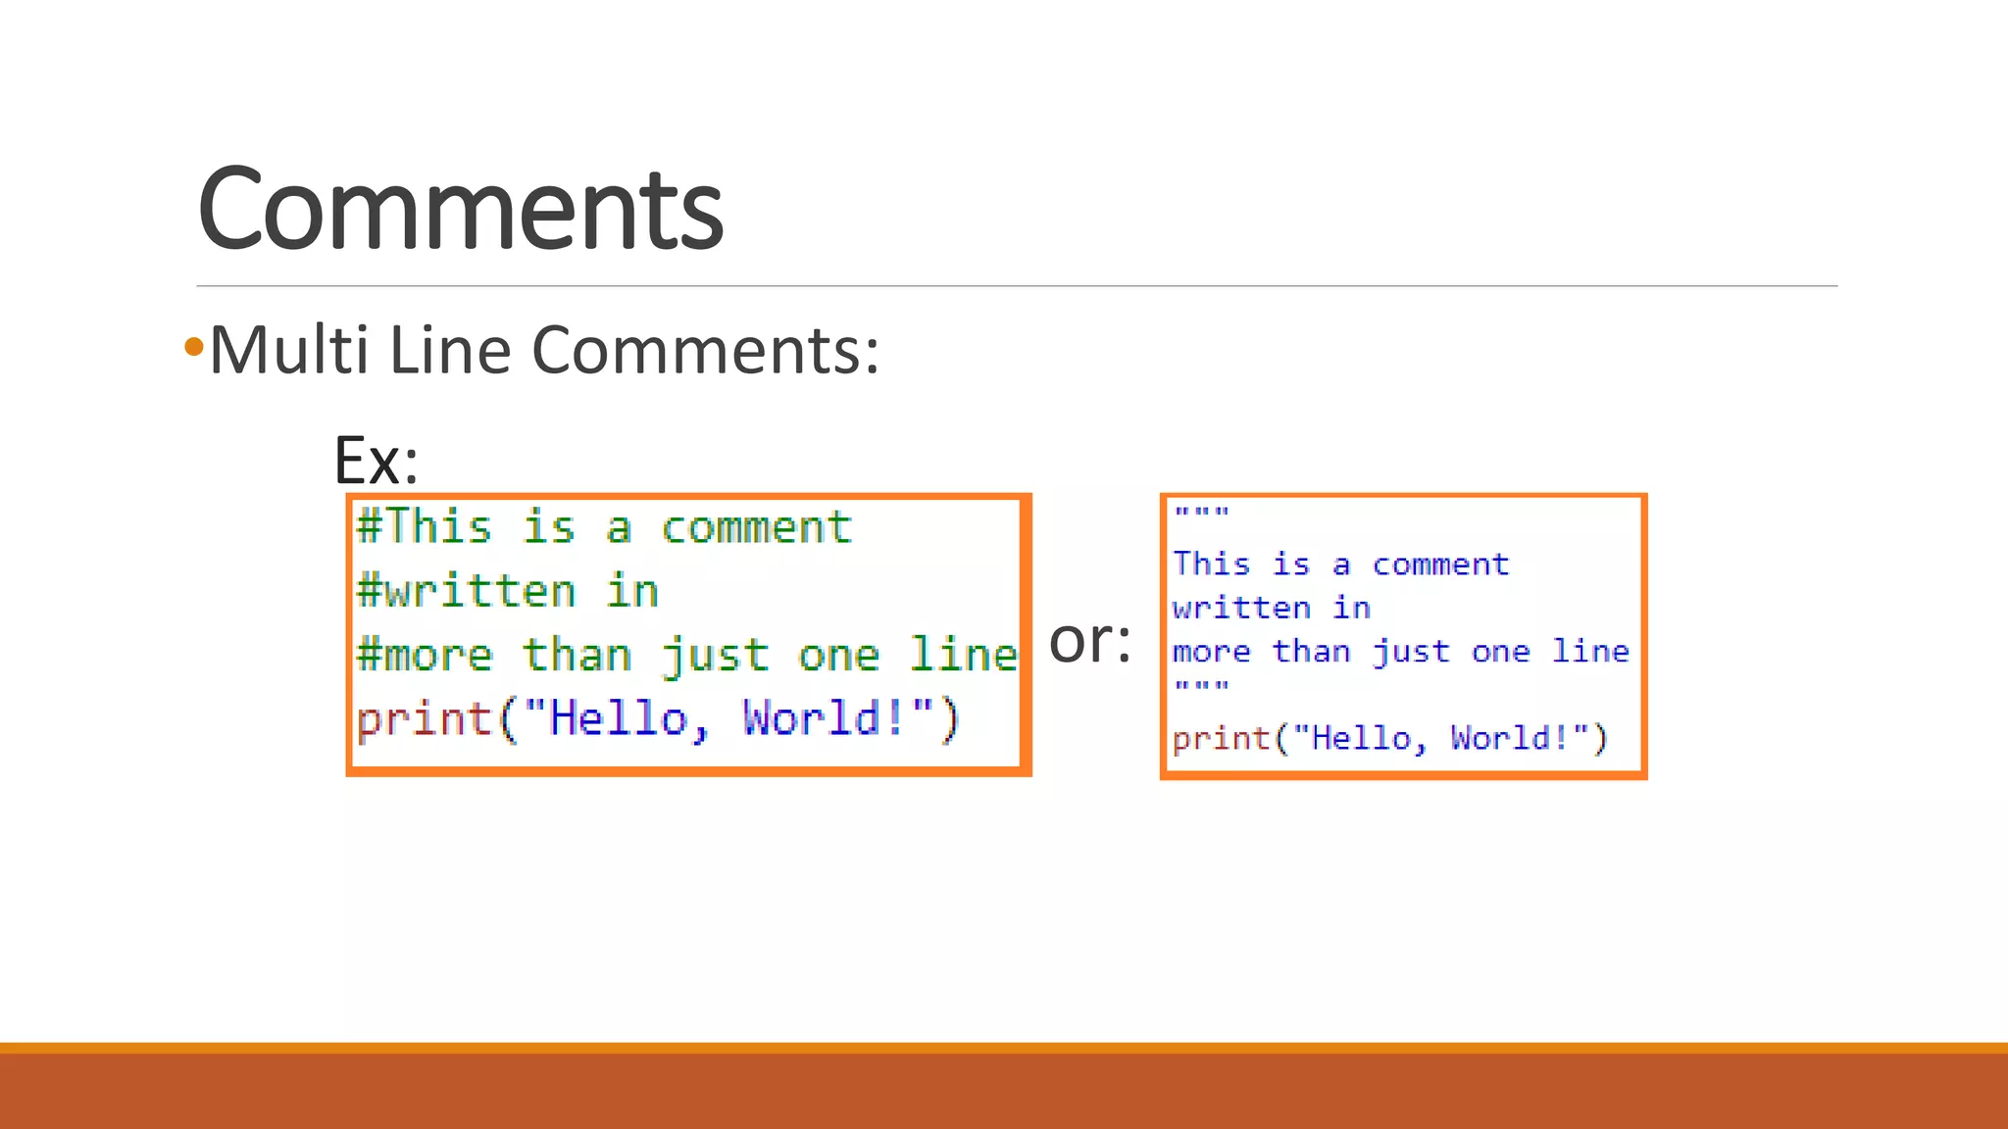Click the green #This is a comment line
Screen dimensions: 2008x1129
(604, 527)
